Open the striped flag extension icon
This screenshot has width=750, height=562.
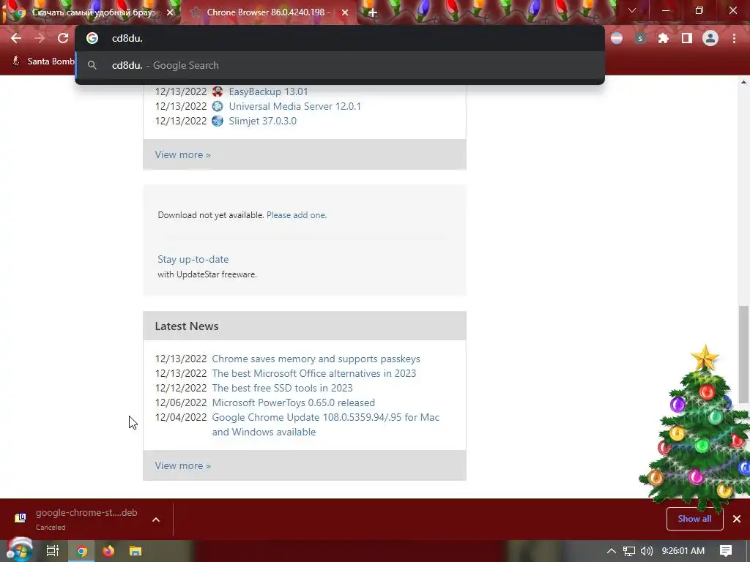(x=617, y=38)
